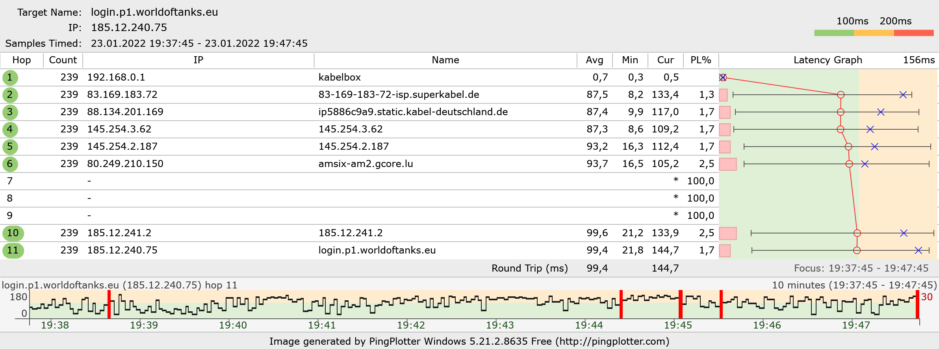939x349 pixels.
Task: Click the red segment of latency legend
Action: click(913, 33)
